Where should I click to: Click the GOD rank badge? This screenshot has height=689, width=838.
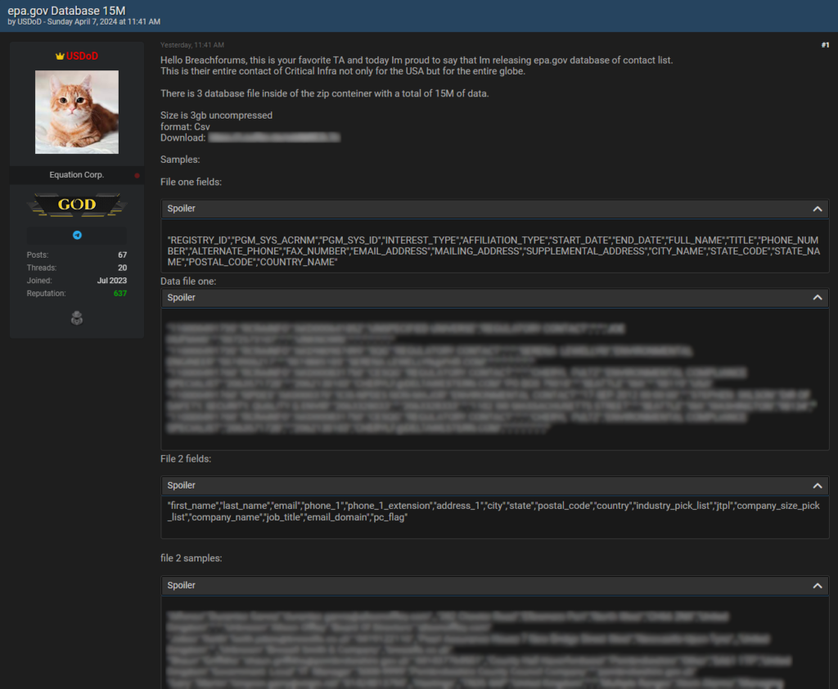coord(77,205)
